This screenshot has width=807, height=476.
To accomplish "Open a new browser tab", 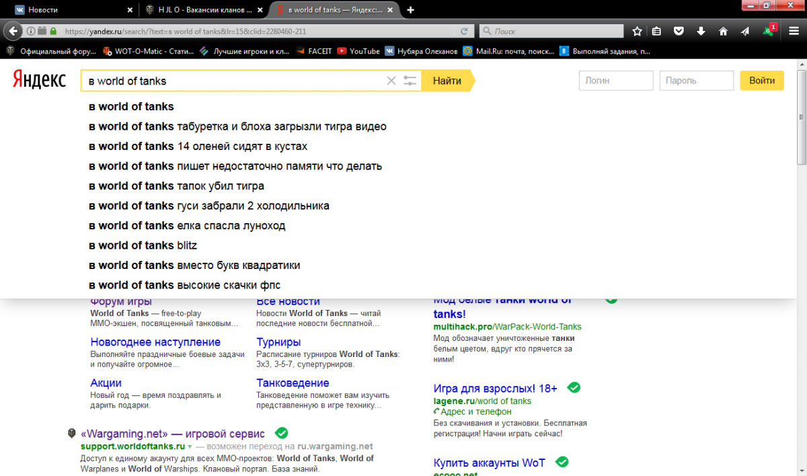I will tap(411, 10).
